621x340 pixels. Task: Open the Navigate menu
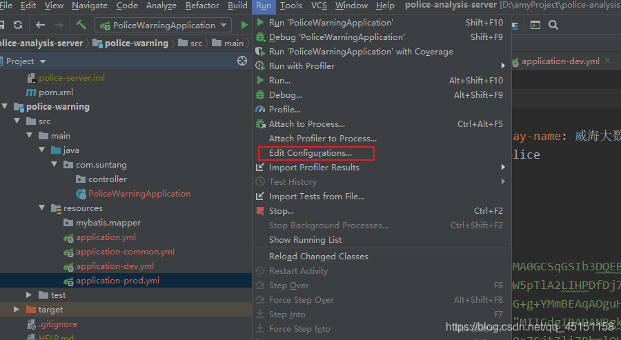(x=90, y=6)
